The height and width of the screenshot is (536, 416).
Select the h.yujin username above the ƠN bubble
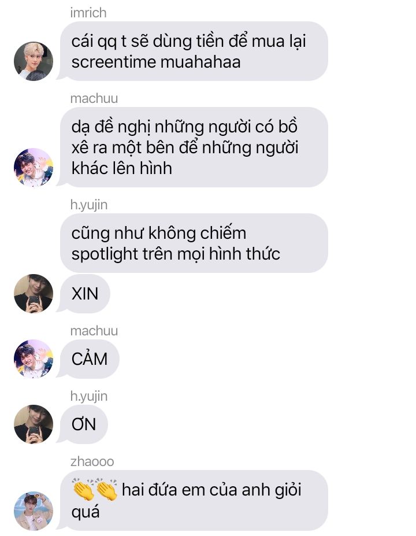89,396
